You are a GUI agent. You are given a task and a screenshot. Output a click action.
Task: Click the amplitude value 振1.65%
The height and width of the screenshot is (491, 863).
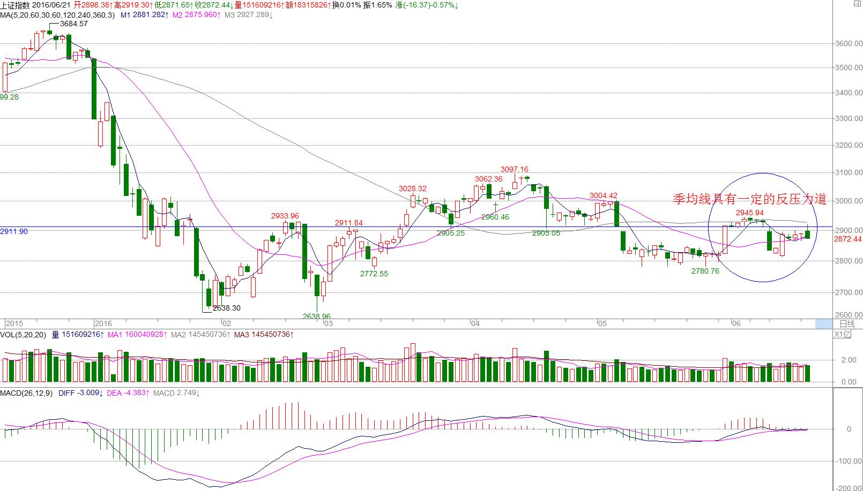[378, 5]
